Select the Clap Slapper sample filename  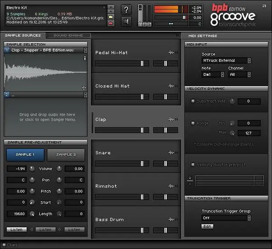point(42,50)
